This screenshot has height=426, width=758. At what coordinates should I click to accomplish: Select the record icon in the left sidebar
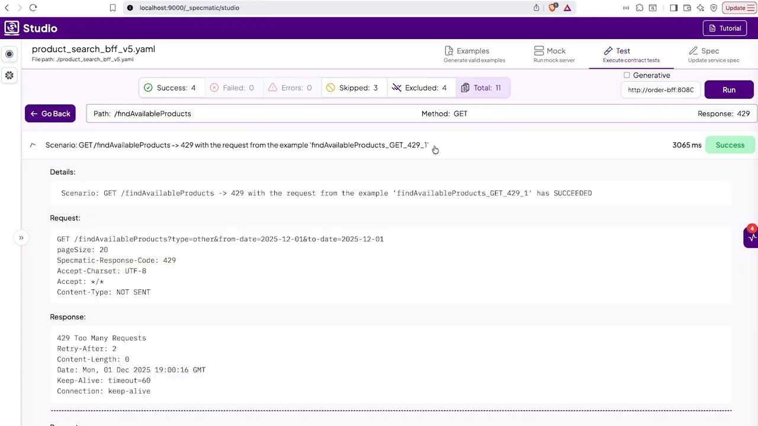(x=9, y=54)
